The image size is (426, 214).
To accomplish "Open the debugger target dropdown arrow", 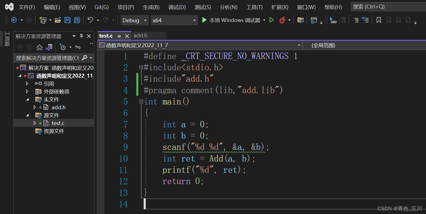I will (x=264, y=20).
